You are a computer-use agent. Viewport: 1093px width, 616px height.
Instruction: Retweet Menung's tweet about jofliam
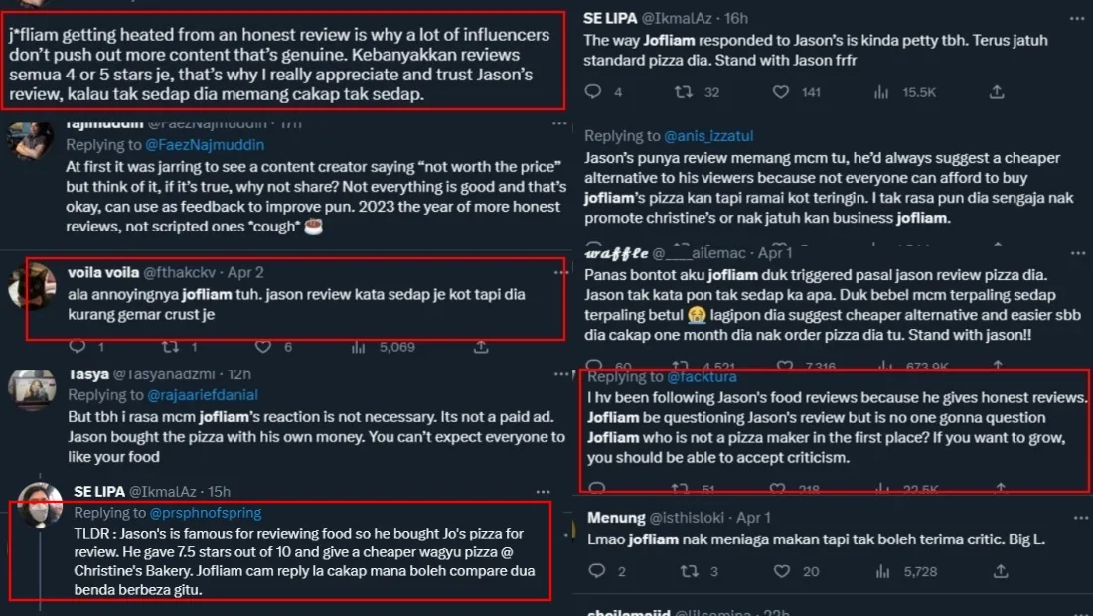(x=683, y=571)
